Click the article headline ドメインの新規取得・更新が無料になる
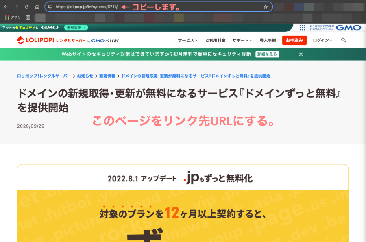The width and height of the screenshot is (366, 242). click(179, 100)
